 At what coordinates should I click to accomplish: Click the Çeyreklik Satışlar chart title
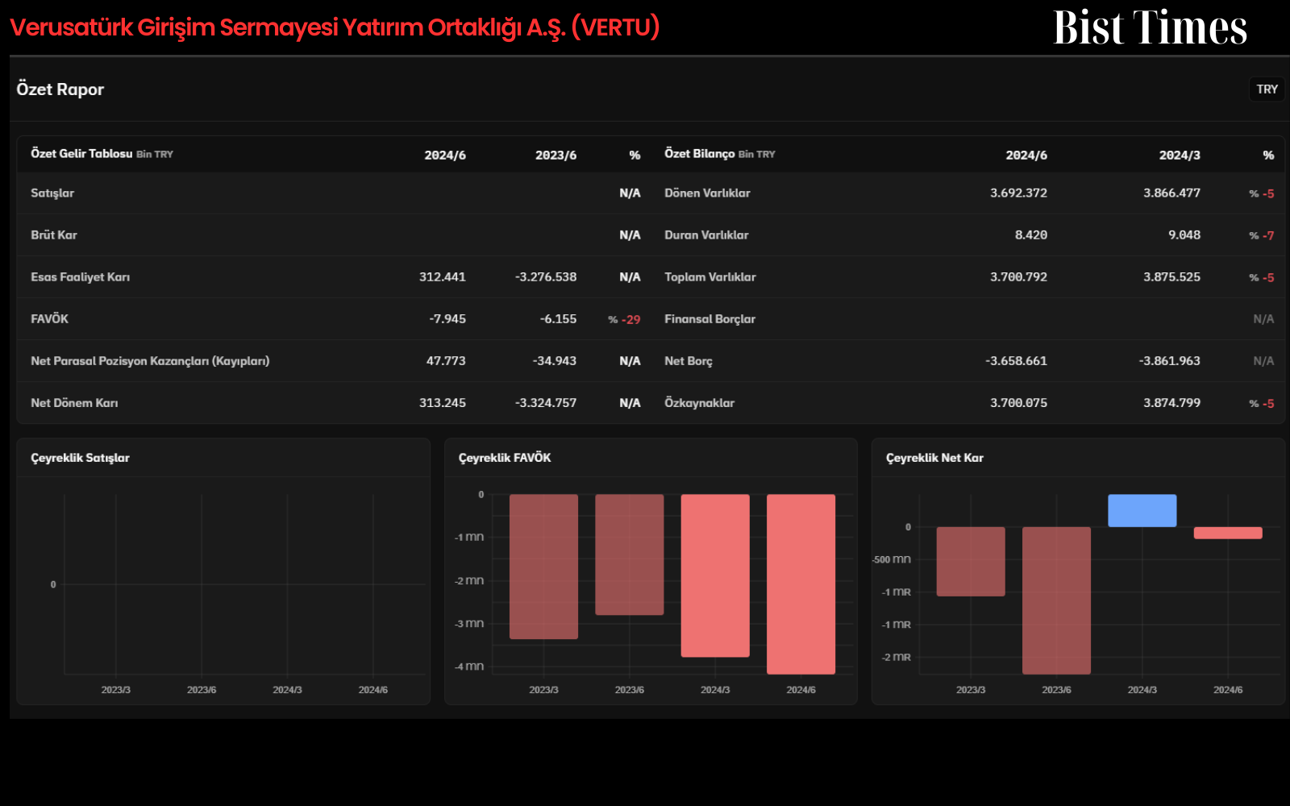click(x=80, y=458)
